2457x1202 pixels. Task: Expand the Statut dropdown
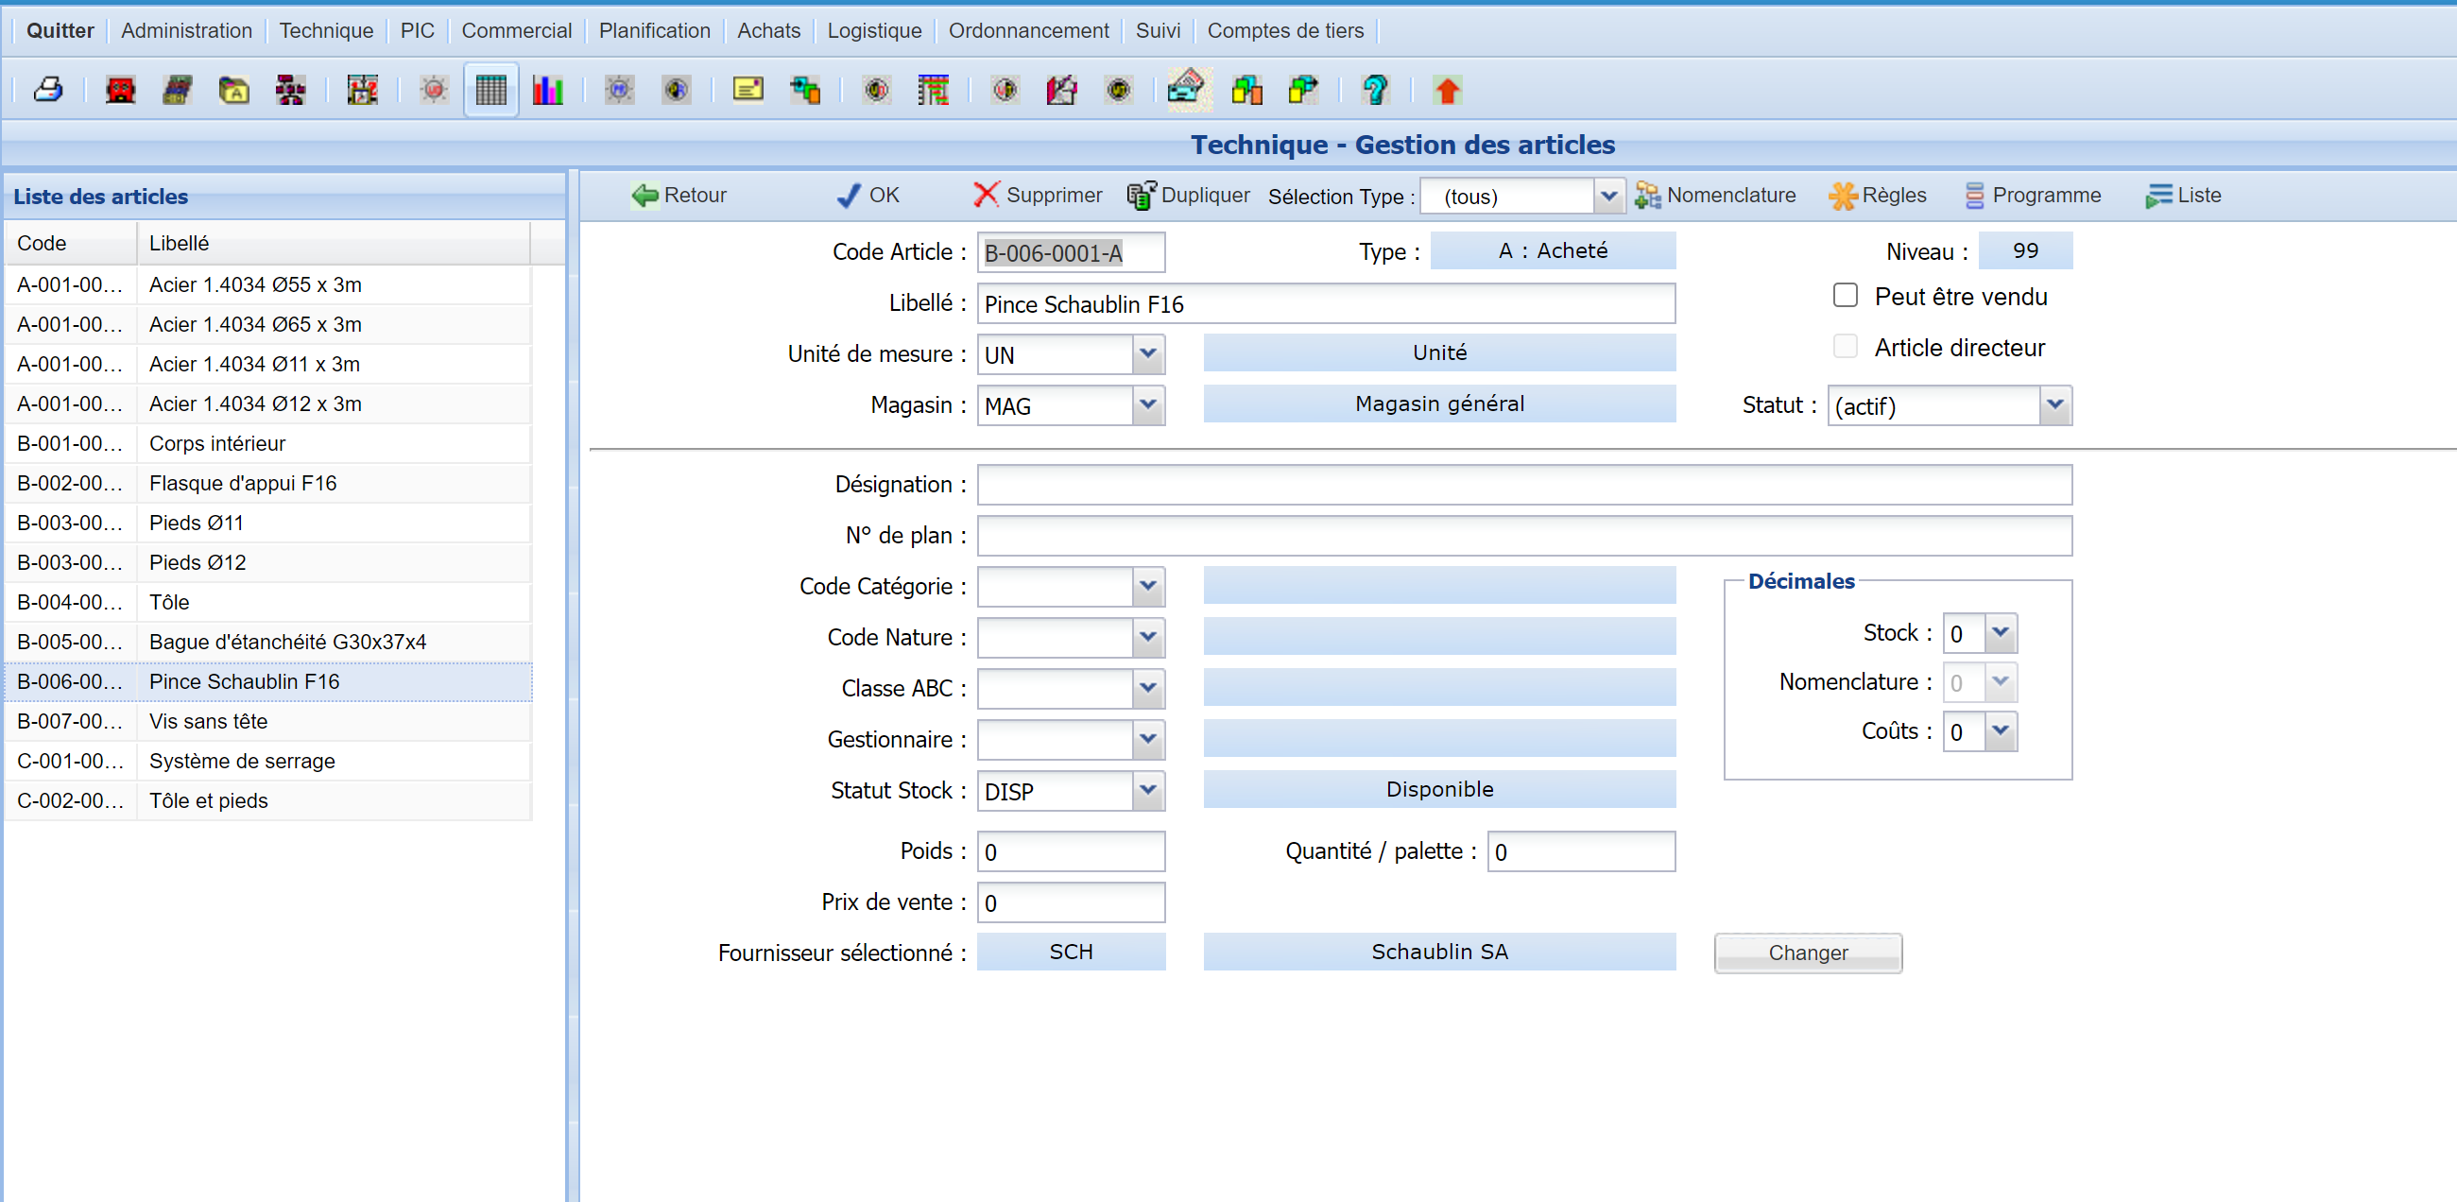tap(2054, 405)
